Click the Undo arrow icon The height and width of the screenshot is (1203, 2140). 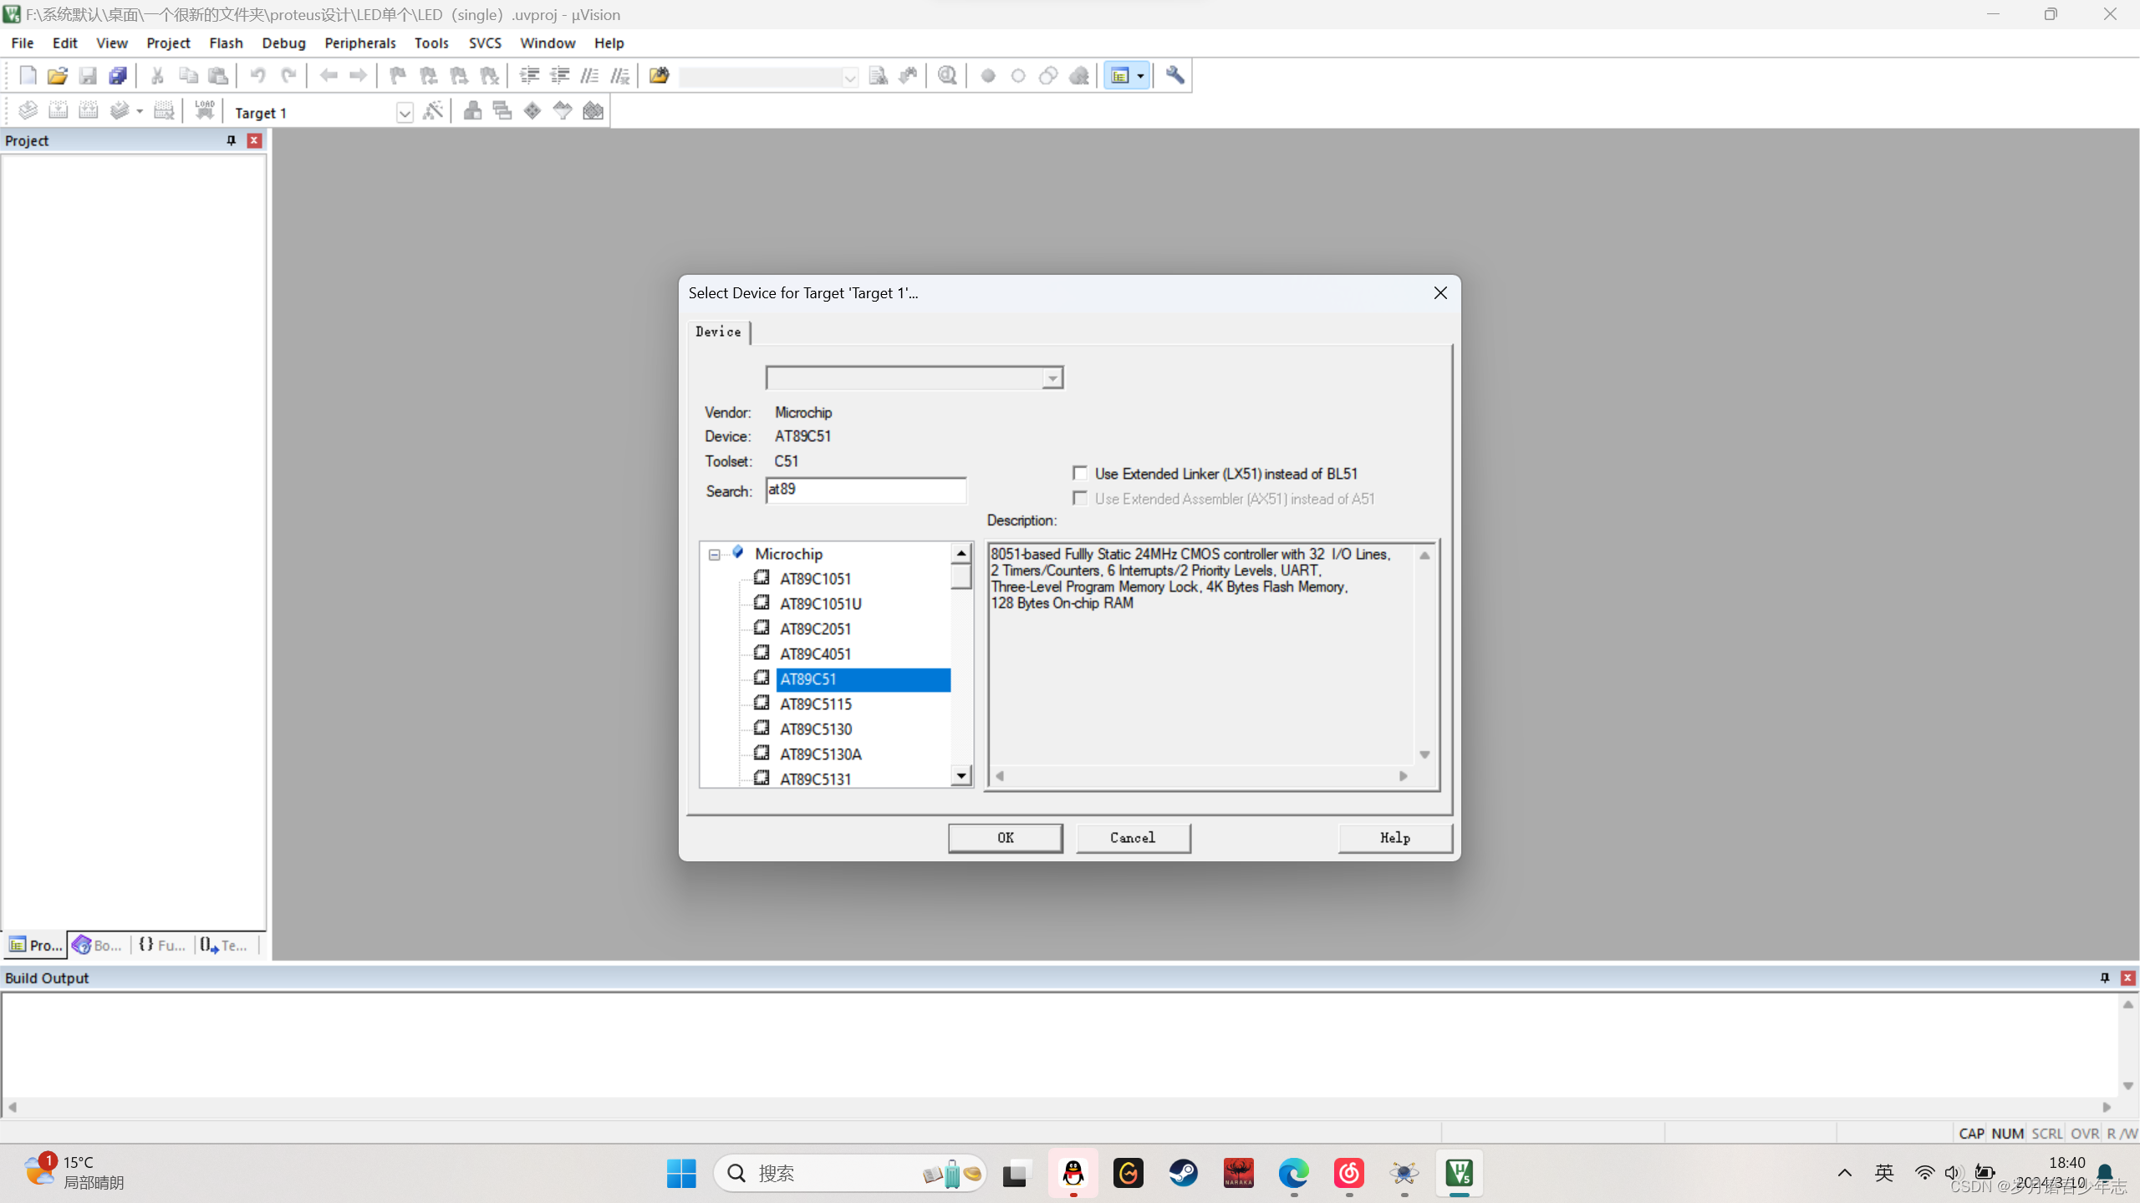(x=257, y=76)
